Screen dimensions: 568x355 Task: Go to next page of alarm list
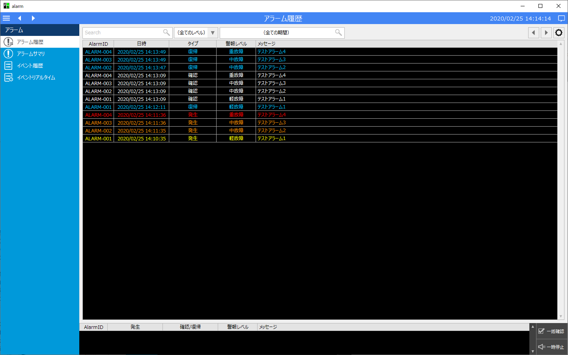point(546,33)
